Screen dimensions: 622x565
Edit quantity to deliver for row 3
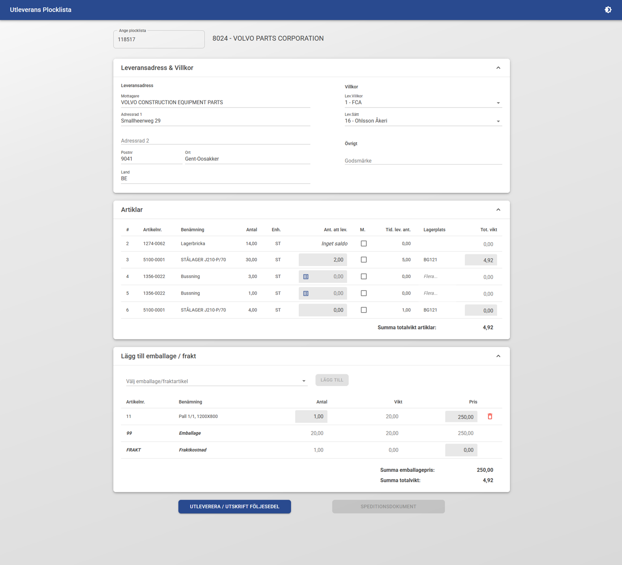323,260
